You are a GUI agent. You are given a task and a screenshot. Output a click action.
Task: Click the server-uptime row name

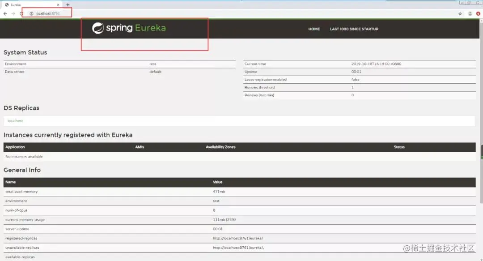pyautogui.click(x=17, y=229)
